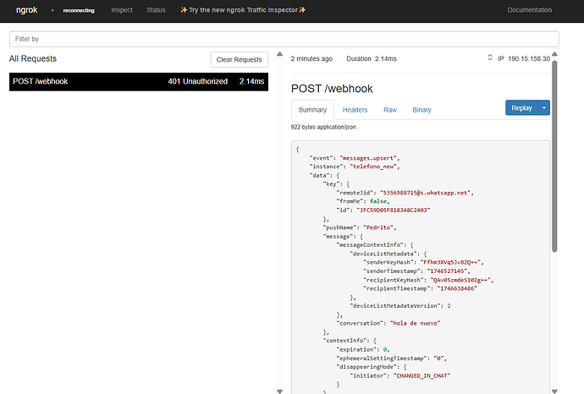Switch to the Binary tab
This screenshot has width=584, height=394.
pos(421,110)
